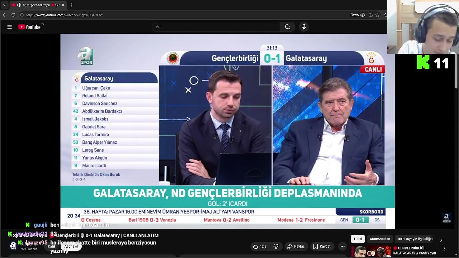Click the A Spor logo in video

86,56
